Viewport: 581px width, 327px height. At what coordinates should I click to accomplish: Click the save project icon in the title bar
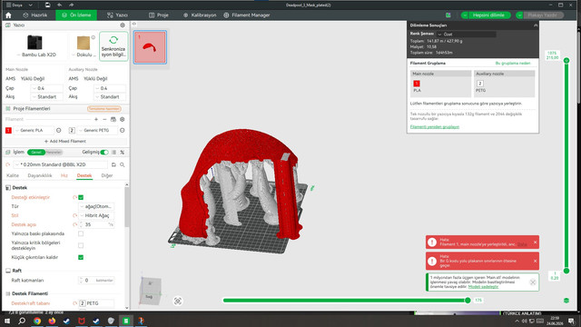point(47,5)
